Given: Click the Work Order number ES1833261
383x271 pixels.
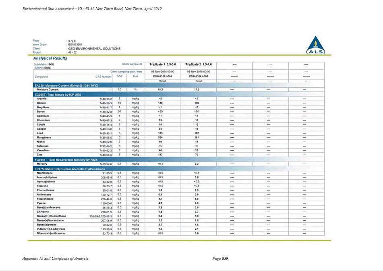Looking at the screenshot, I should click(x=75, y=45).
